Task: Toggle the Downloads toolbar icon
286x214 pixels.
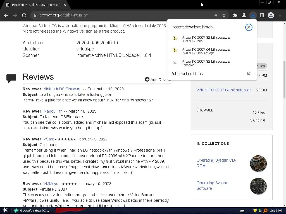Action: point(253,15)
